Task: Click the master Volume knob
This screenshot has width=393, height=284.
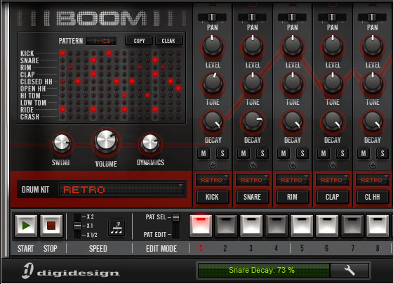Action: tap(106, 141)
